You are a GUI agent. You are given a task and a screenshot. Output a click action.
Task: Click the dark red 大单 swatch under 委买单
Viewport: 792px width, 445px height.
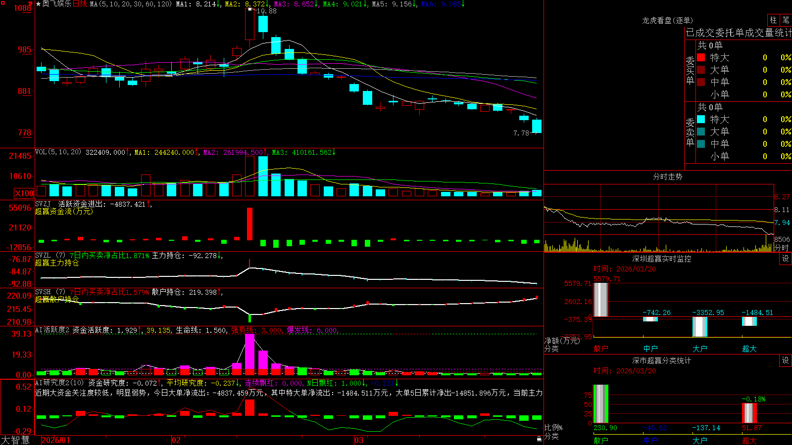(x=701, y=70)
